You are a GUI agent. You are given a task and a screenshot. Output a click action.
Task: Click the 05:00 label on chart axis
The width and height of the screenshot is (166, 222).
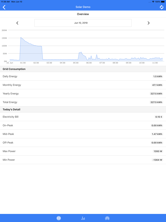point(76,63)
